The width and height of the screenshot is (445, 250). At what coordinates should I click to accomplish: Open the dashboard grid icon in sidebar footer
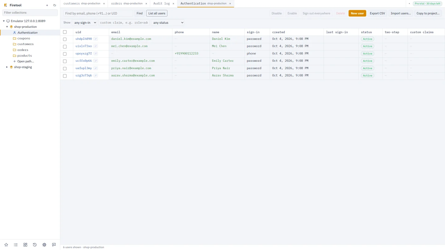point(25,245)
